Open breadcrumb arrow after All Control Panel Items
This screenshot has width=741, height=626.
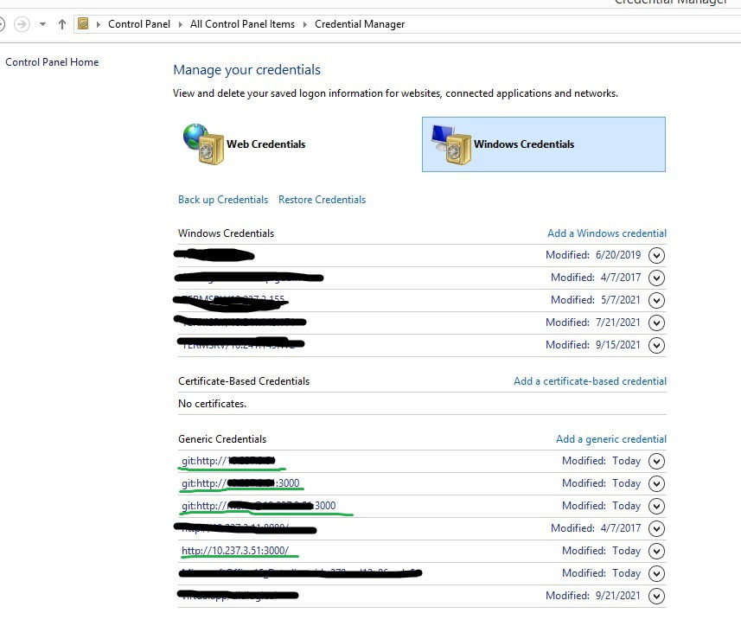pyautogui.click(x=305, y=24)
